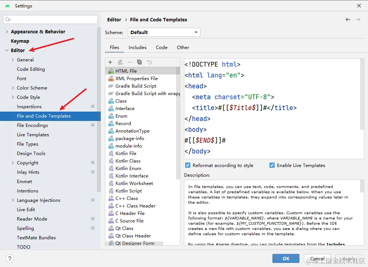Click the settings search field

[51, 19]
